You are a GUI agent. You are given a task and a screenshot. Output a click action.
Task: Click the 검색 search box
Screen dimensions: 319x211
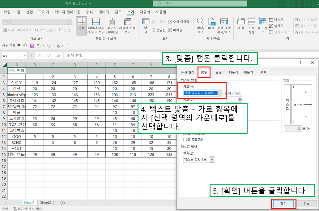200,3
